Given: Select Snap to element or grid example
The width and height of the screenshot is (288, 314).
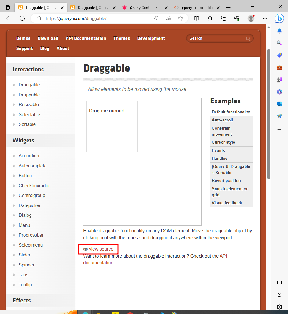Looking at the screenshot, I should (x=231, y=192).
